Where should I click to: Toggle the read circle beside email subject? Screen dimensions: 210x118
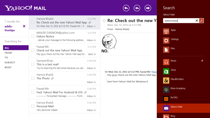tap(104, 21)
